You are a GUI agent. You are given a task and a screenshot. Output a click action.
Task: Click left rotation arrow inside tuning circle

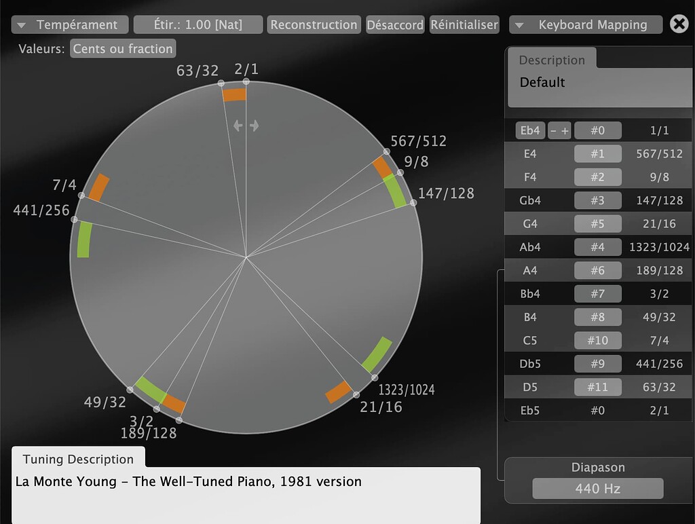[237, 125]
